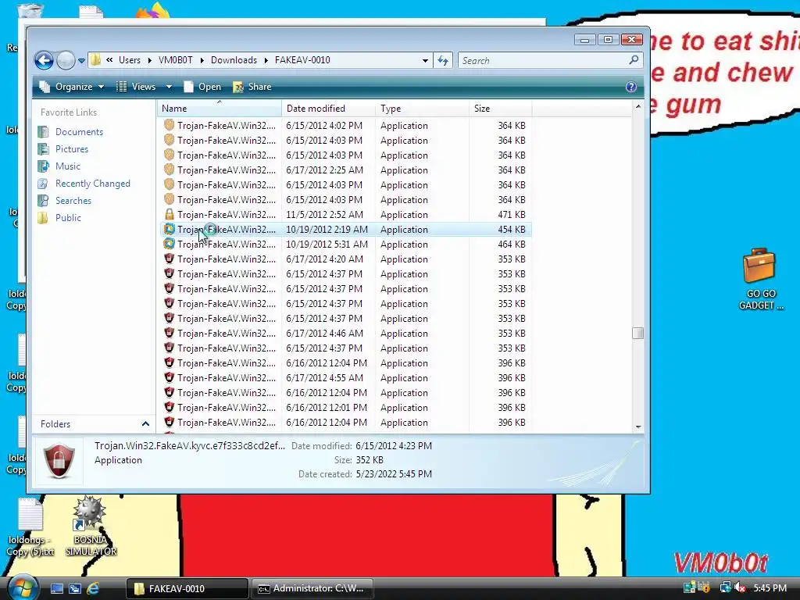Image resolution: width=800 pixels, height=600 pixels.
Task: Click Open in the toolbar
Action: click(x=202, y=87)
